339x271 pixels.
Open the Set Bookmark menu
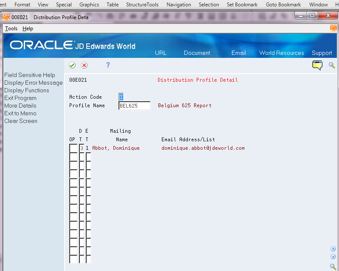pyautogui.click(x=242, y=5)
